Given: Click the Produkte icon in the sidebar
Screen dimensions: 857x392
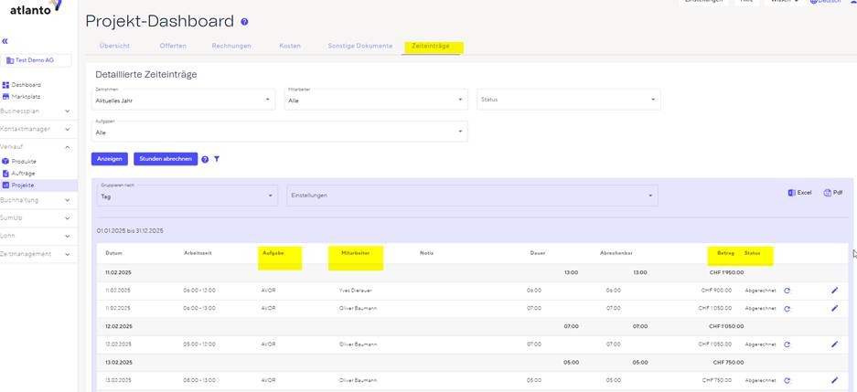Looking at the screenshot, I should click(x=6, y=162).
